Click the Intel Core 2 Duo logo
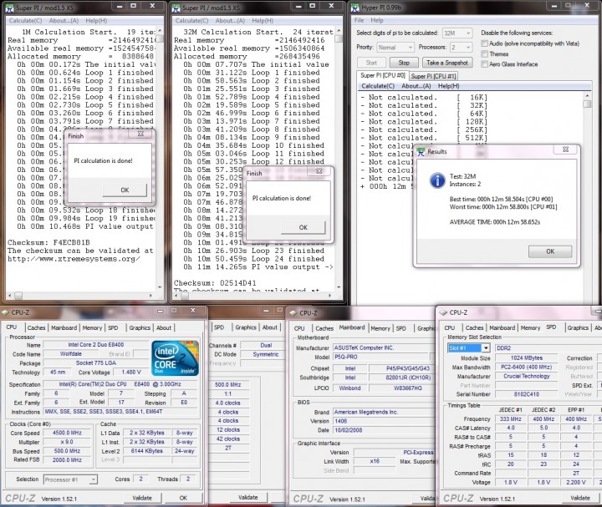The image size is (602, 507). click(x=175, y=357)
